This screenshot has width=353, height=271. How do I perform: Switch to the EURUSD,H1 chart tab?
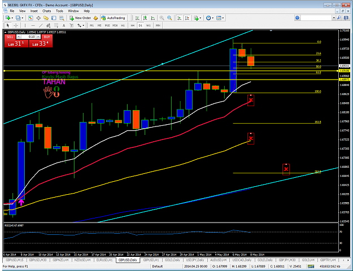click(104, 260)
